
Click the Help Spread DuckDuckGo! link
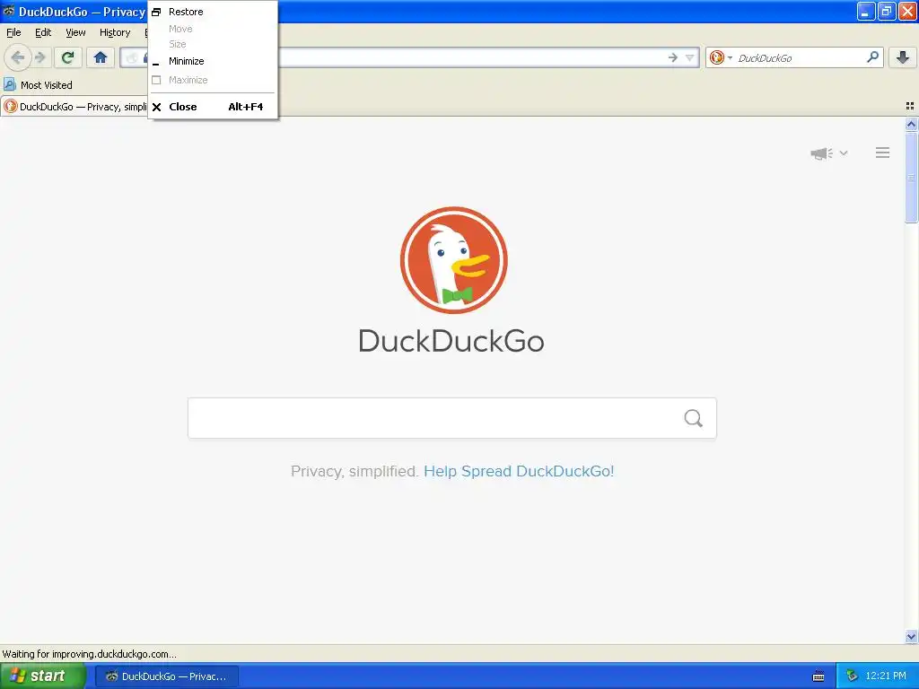point(519,472)
